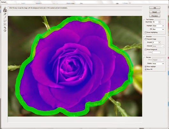This screenshot has width=169, height=129.
Task: Select the Fill bucket tool
Action: coord(5,11)
